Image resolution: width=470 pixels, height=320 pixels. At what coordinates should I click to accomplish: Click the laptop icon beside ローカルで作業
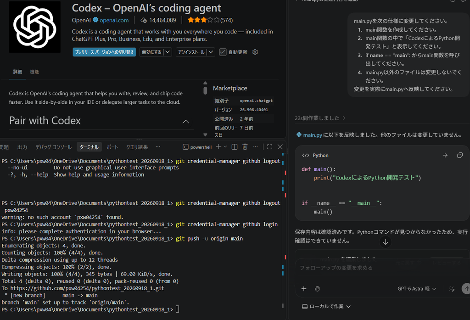(305, 306)
